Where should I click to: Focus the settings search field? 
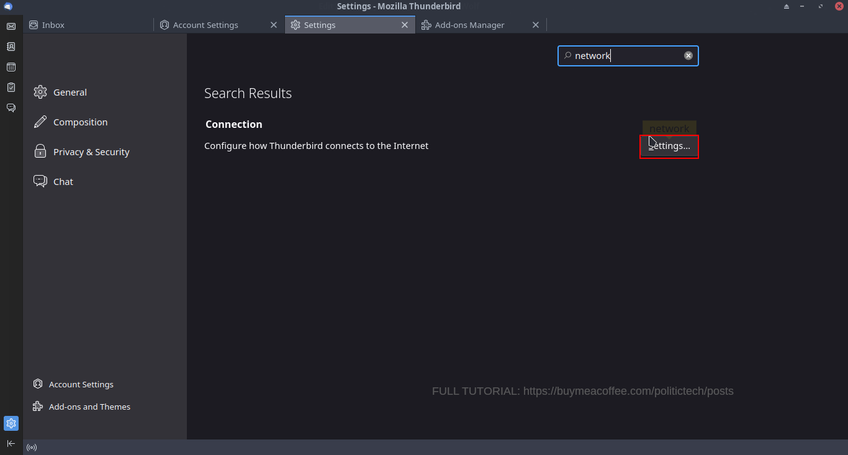pos(628,56)
